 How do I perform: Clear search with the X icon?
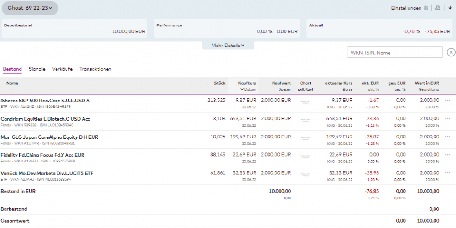point(451,52)
